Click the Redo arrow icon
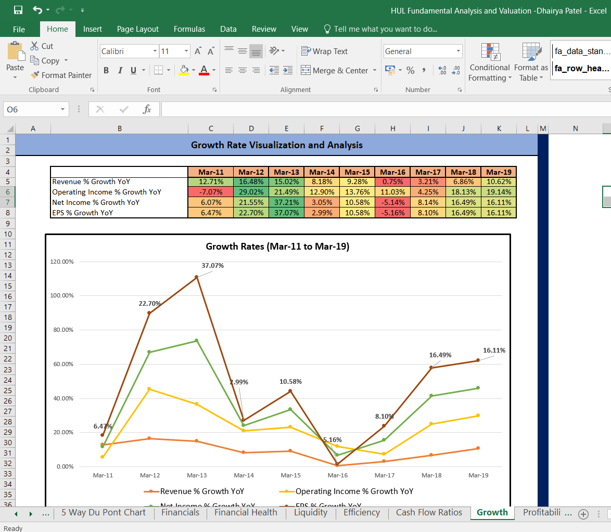This screenshot has height=532, width=611. (x=60, y=10)
